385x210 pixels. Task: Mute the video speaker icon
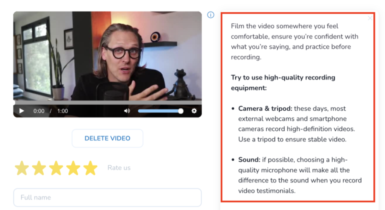tap(127, 111)
